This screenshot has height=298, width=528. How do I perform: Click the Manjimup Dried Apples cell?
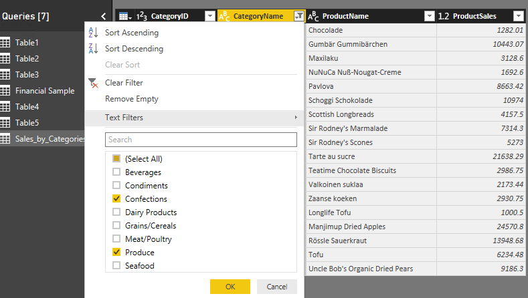click(x=371, y=227)
